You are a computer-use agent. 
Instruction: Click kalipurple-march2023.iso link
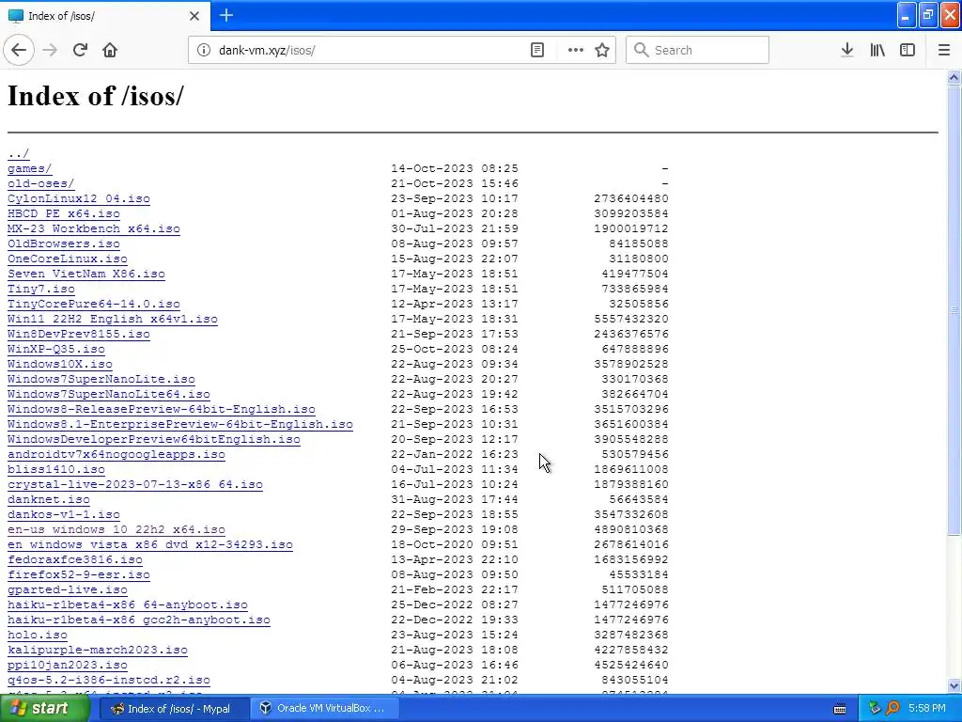[x=98, y=650]
